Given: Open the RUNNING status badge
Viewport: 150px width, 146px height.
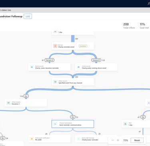Looking at the screenshot, I should [x=83, y=46].
